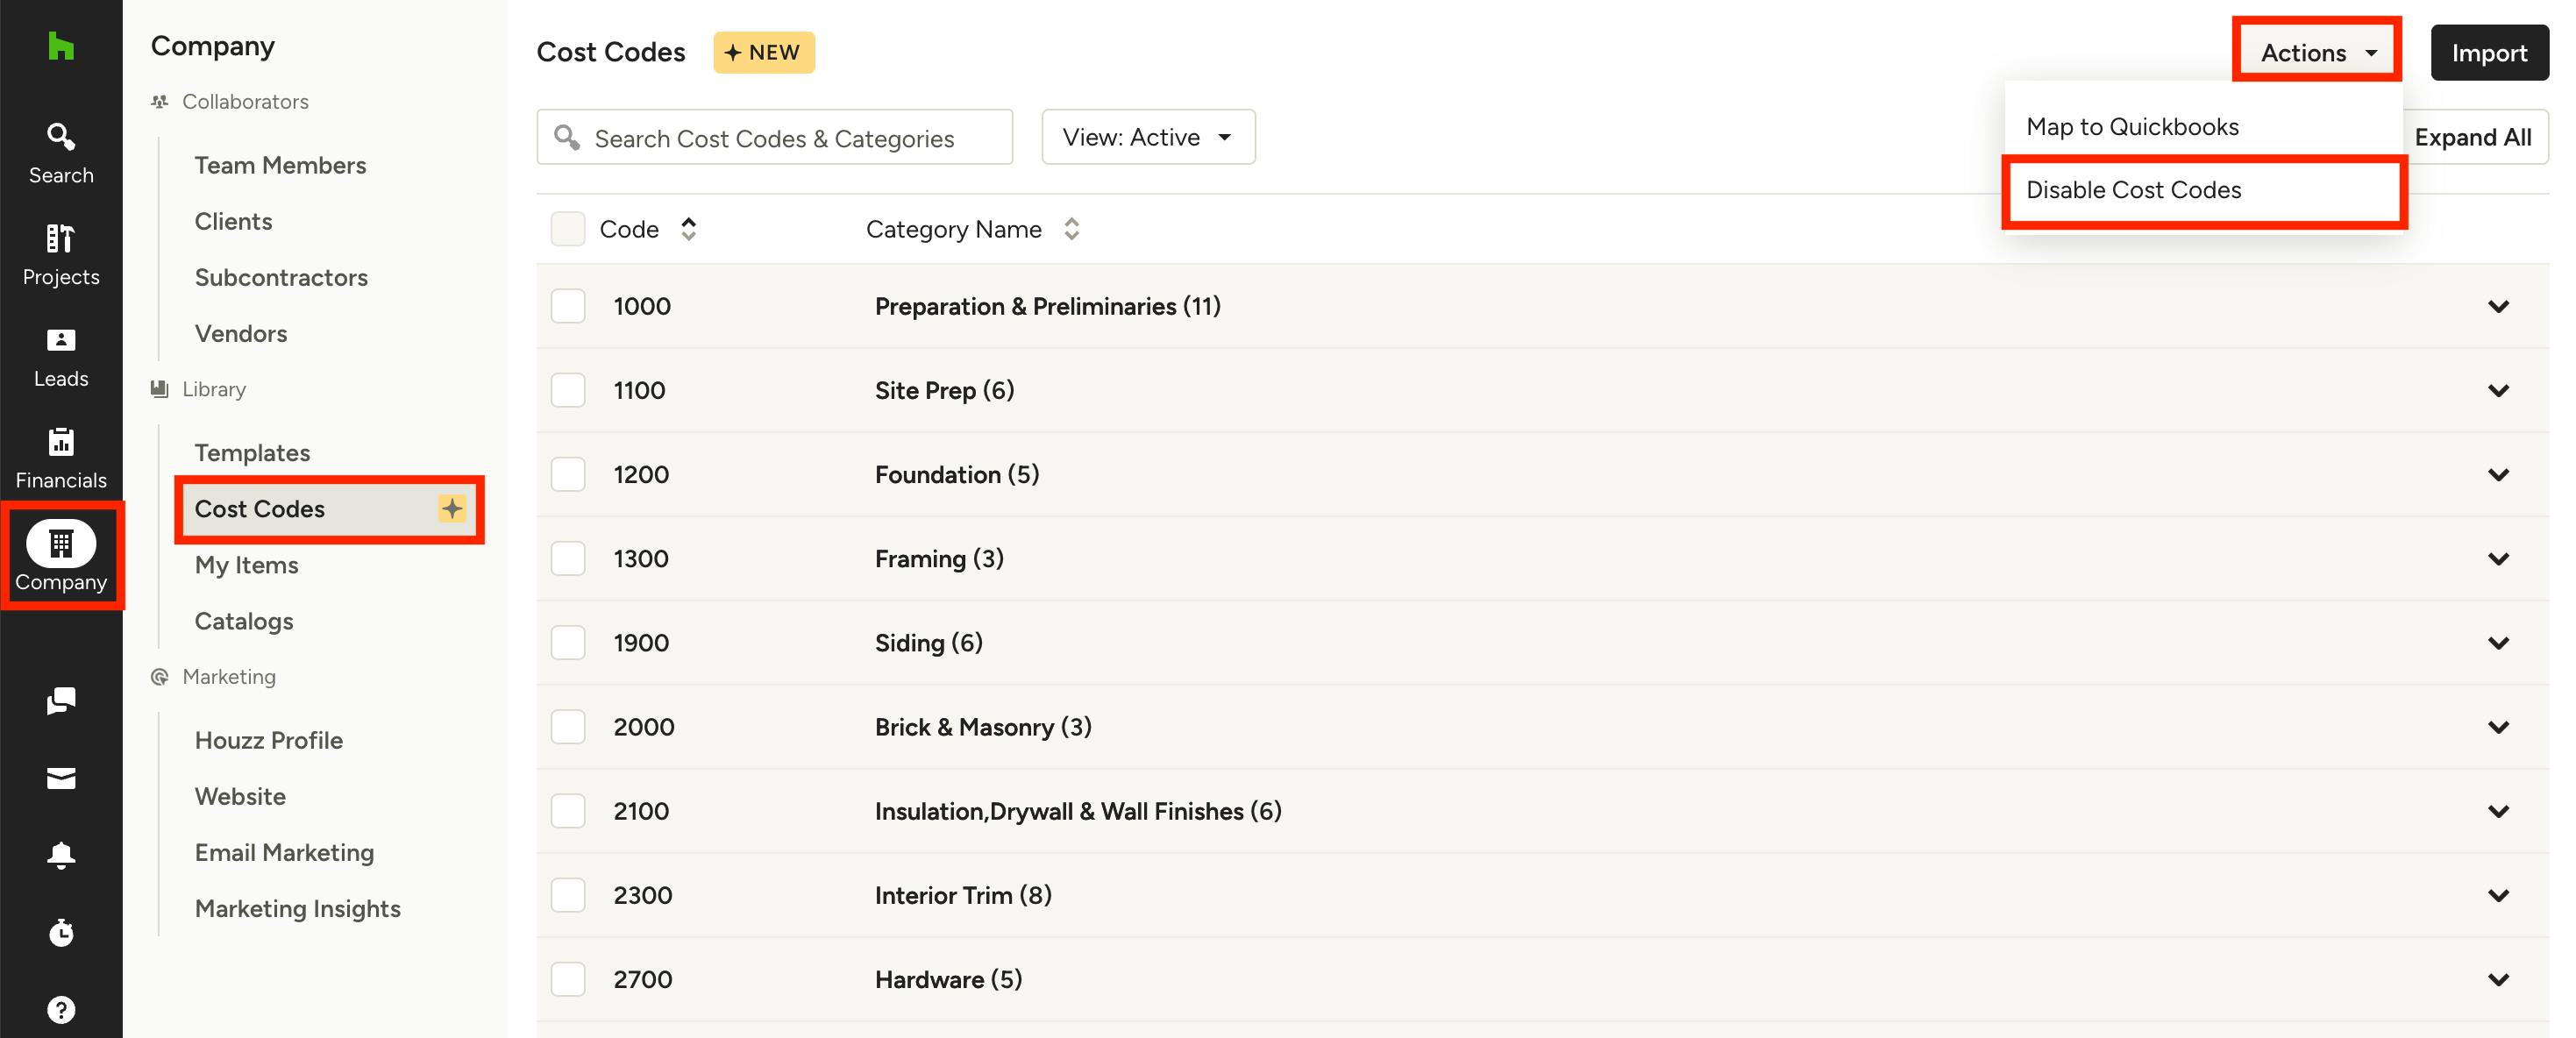Click the Import button
Image resolution: width=2576 pixels, height=1038 pixels.
2488,53
